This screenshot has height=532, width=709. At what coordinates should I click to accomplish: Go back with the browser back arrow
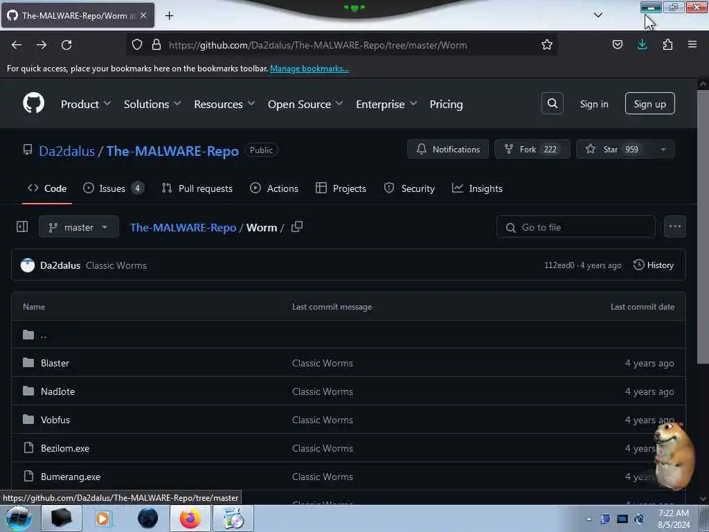tap(17, 45)
